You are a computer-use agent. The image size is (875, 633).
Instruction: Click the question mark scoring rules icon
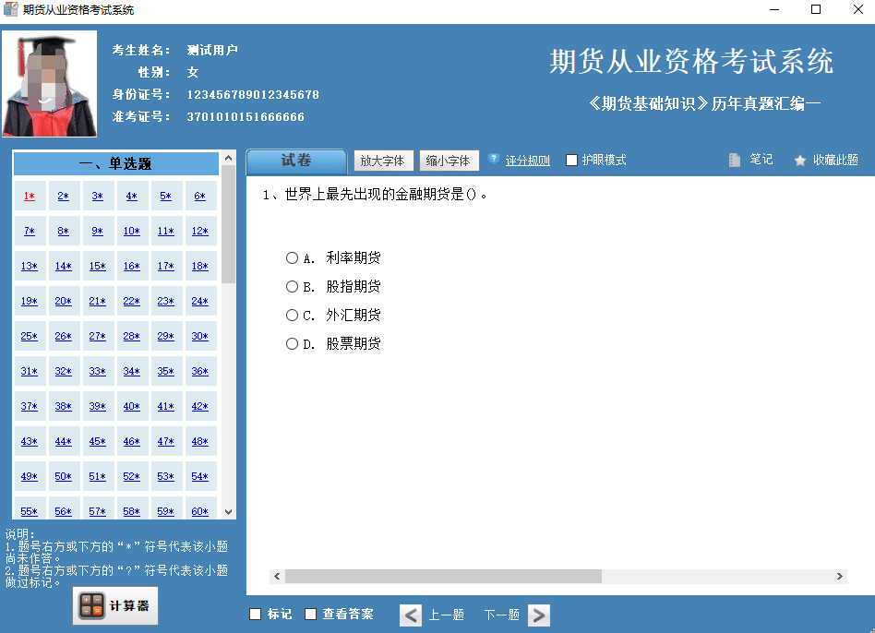click(x=493, y=160)
